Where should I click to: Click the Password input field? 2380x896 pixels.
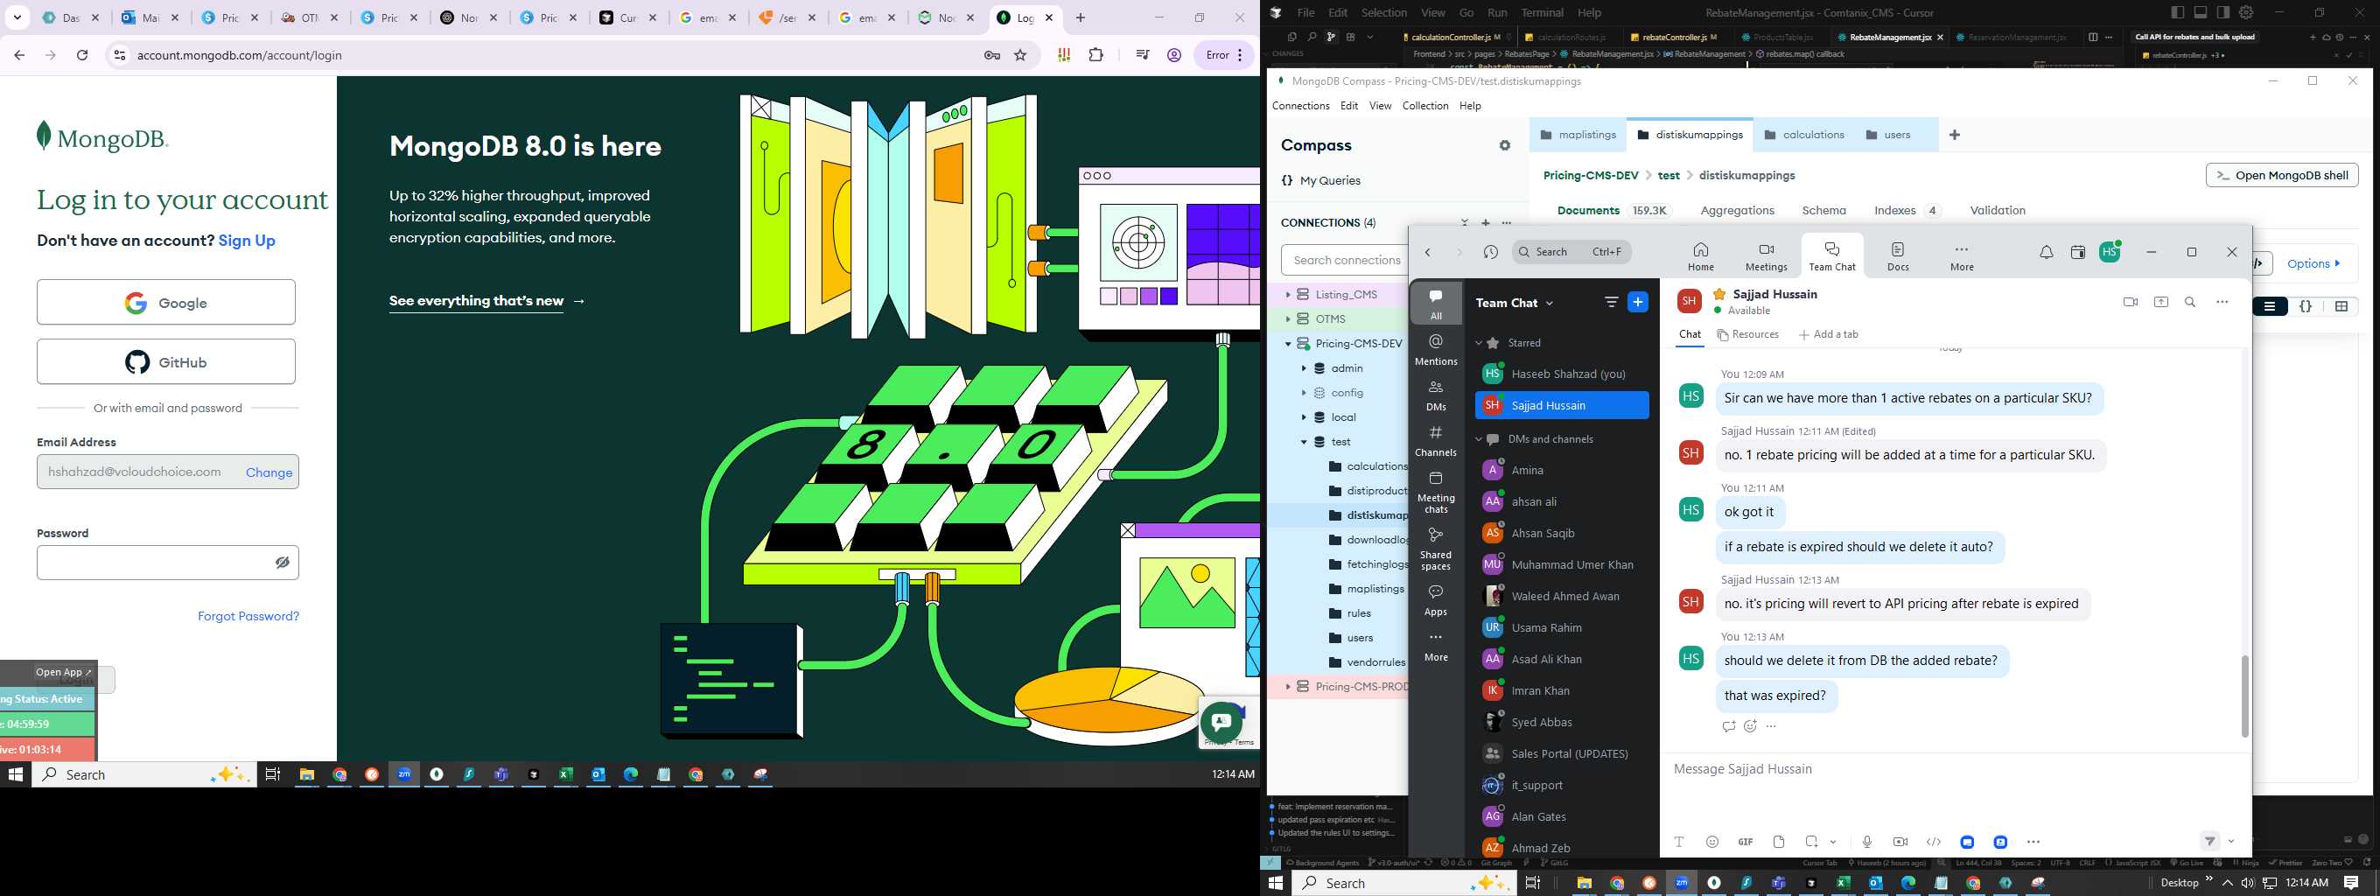click(x=168, y=563)
